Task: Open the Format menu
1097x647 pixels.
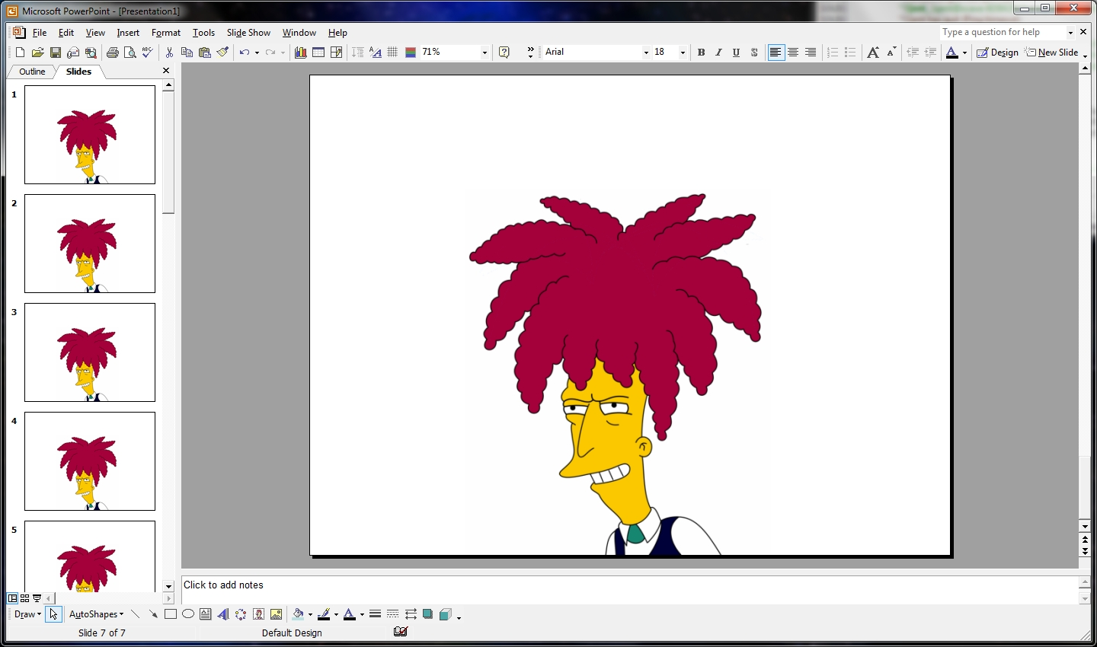Action: pyautogui.click(x=166, y=33)
